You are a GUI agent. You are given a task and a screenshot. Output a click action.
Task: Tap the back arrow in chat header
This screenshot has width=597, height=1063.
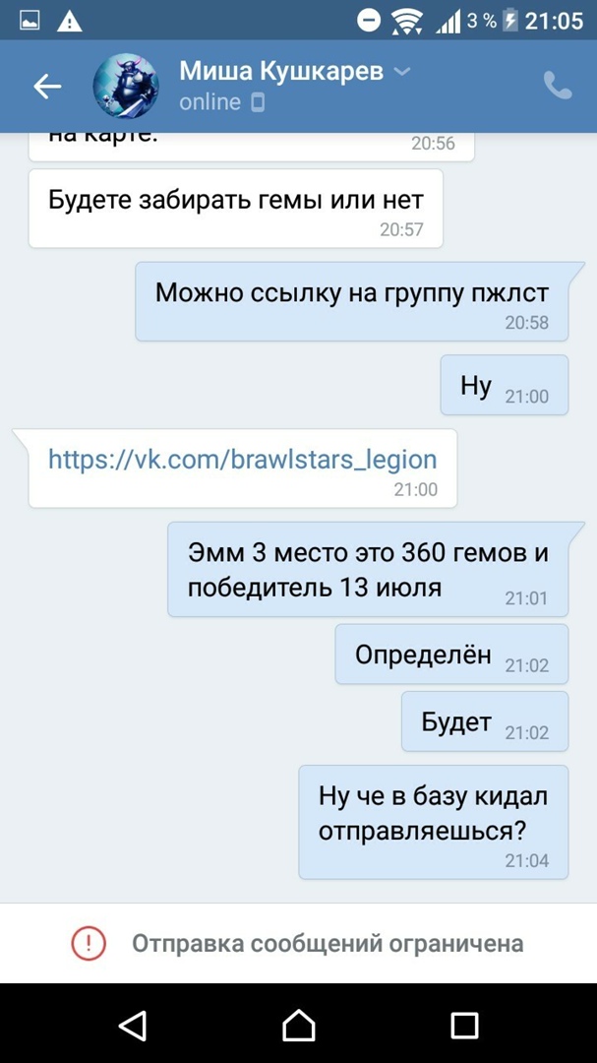(x=47, y=86)
